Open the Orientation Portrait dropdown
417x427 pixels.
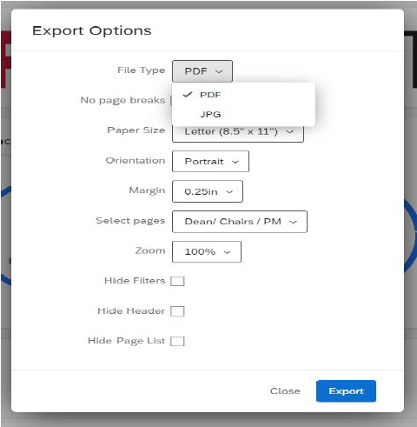210,161
